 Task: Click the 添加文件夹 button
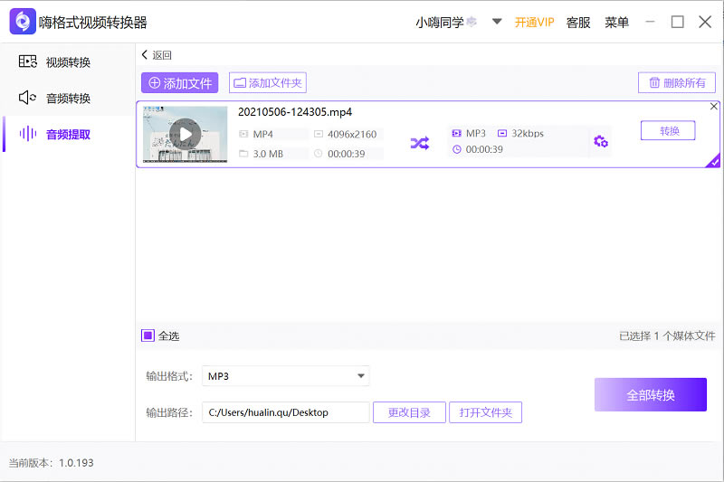coord(267,83)
